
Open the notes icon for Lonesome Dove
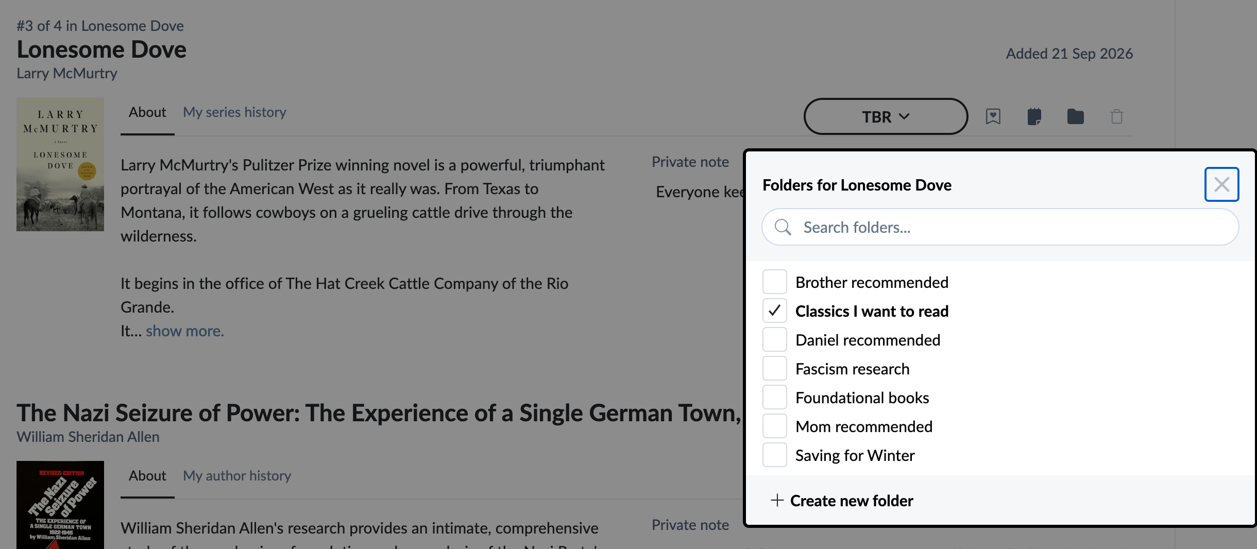[x=1034, y=116]
